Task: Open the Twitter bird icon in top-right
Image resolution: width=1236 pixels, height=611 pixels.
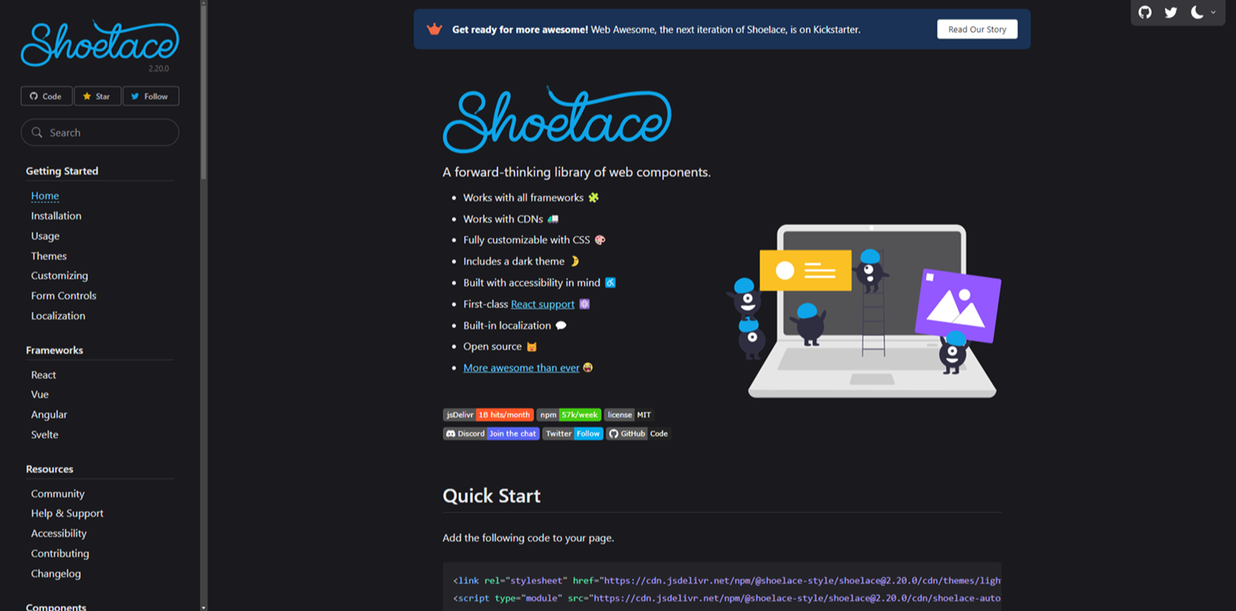Action: click(x=1171, y=12)
